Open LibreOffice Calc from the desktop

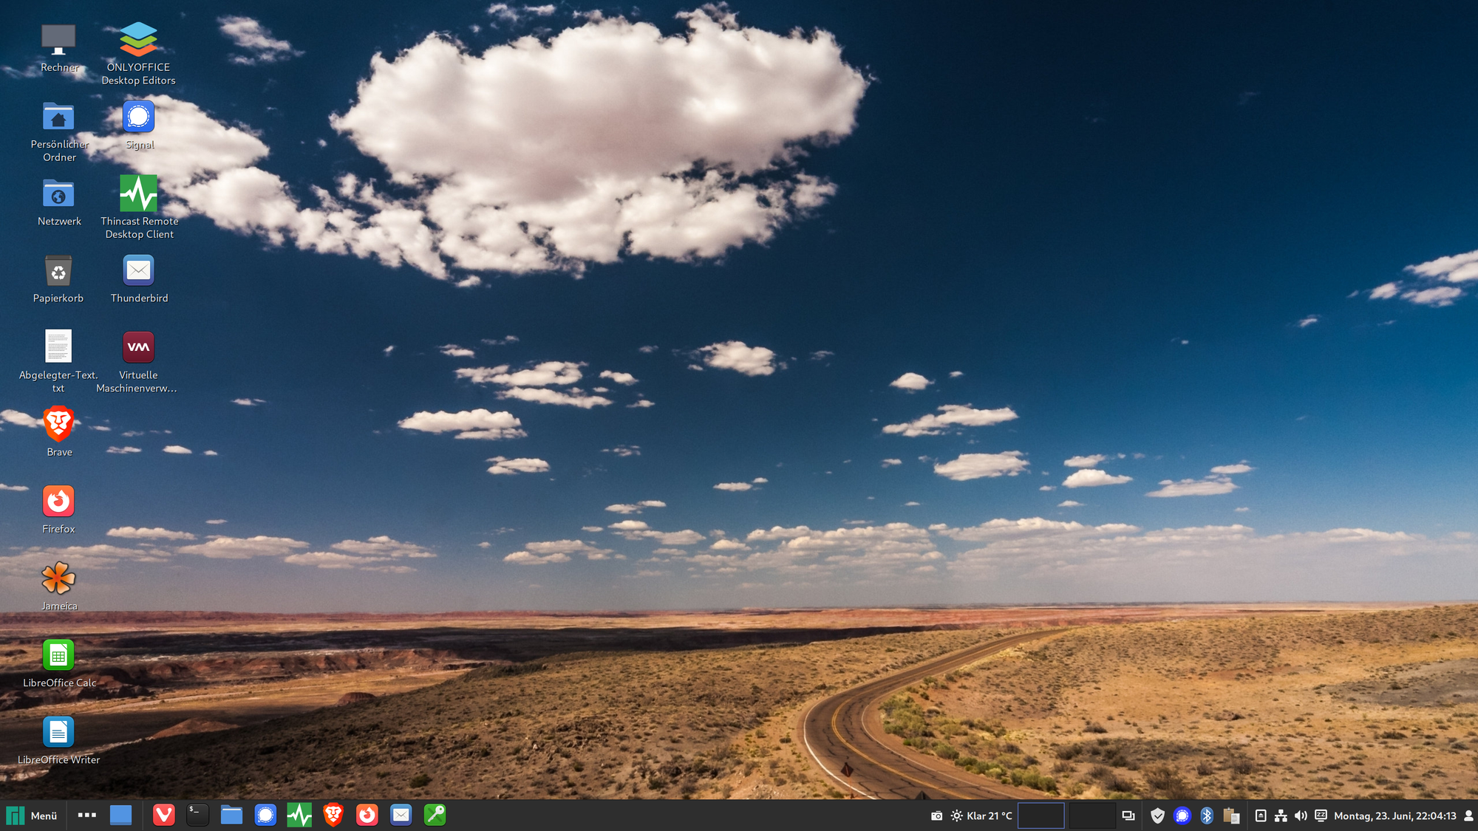[58, 655]
